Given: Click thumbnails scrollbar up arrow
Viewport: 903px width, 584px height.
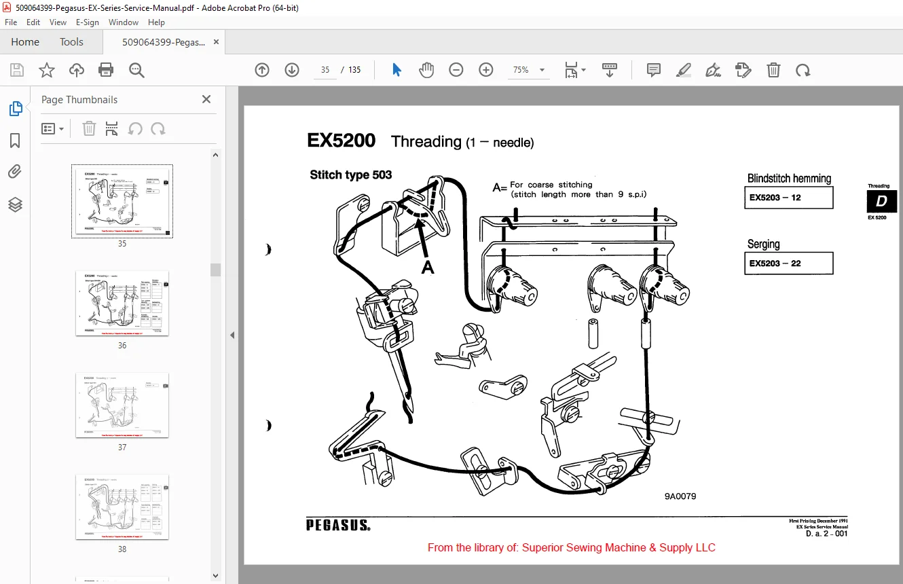Looking at the screenshot, I should tap(216, 155).
